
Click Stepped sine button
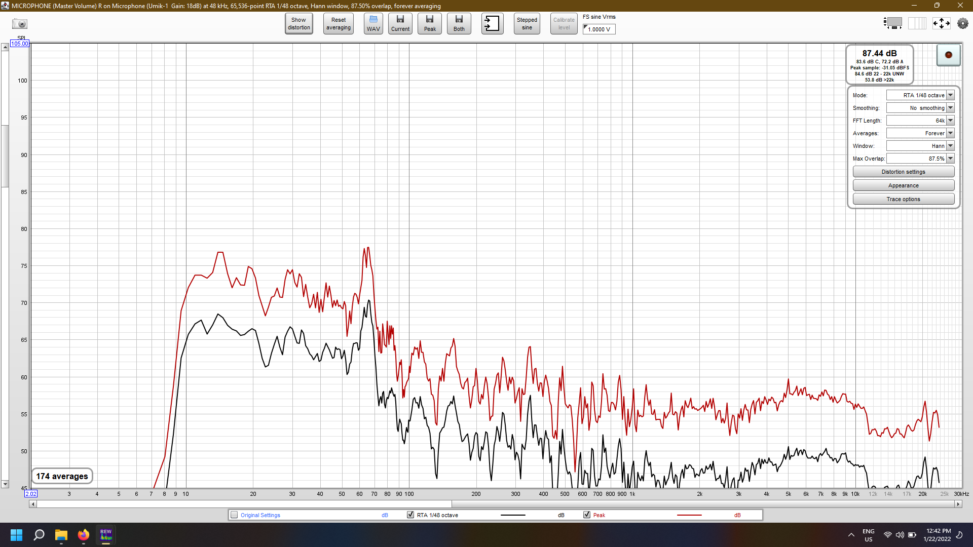[x=527, y=24]
